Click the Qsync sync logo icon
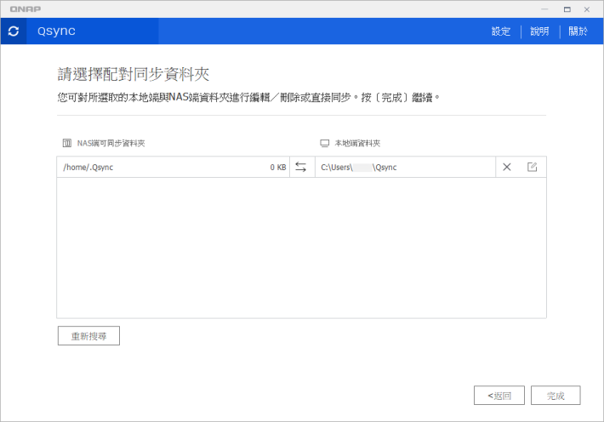 (x=14, y=31)
